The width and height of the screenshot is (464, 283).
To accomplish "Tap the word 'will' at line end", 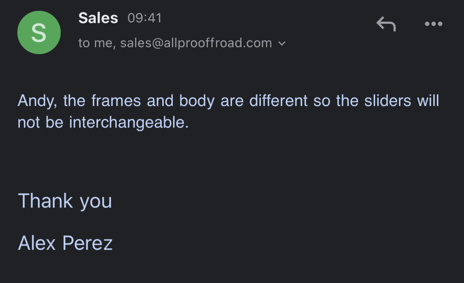I will [428, 101].
